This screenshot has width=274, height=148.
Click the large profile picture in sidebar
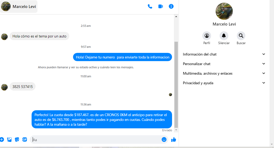tap(224, 11)
